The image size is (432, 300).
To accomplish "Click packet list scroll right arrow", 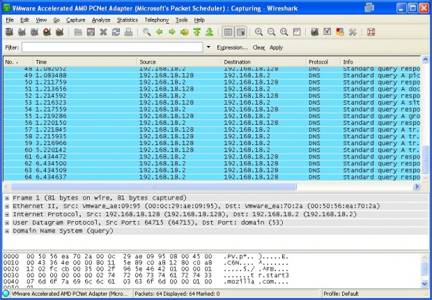I will point(417,187).
